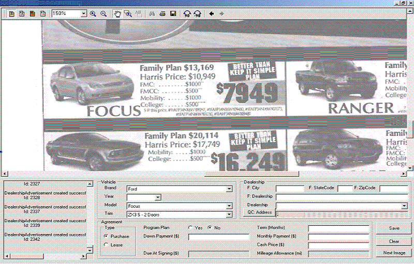Click the zoom in magnifier icon
This screenshot has width=414, height=264.
(93, 14)
